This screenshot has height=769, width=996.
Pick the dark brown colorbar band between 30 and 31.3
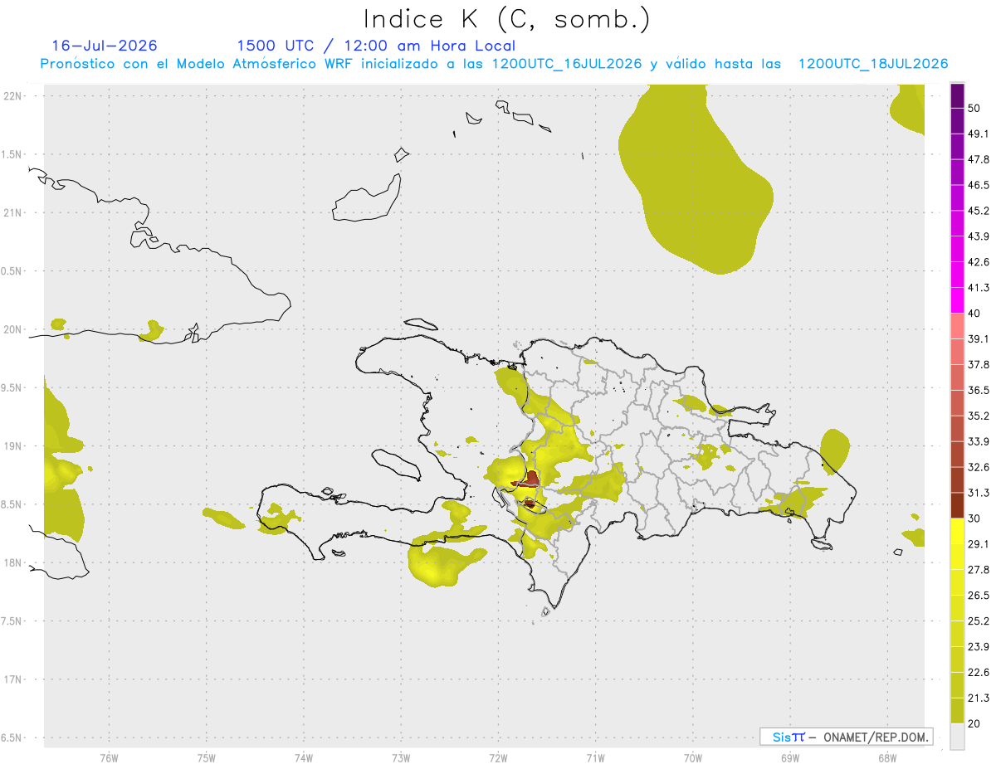pos(957,505)
